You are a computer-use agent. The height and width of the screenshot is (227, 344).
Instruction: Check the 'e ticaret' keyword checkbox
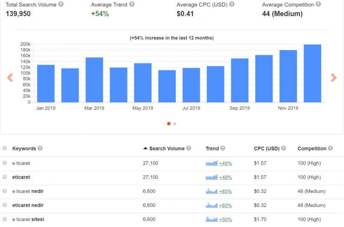pos(5,163)
